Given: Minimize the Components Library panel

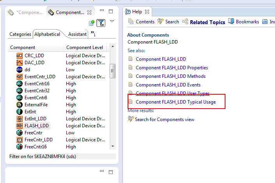Looking at the screenshot, I should [102, 11].
